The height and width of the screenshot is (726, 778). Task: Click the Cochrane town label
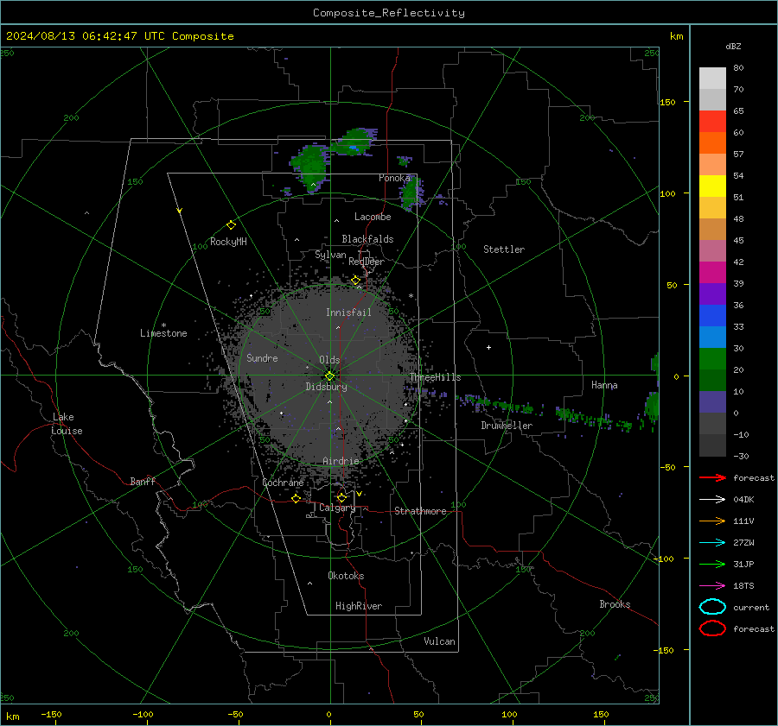pyautogui.click(x=283, y=483)
